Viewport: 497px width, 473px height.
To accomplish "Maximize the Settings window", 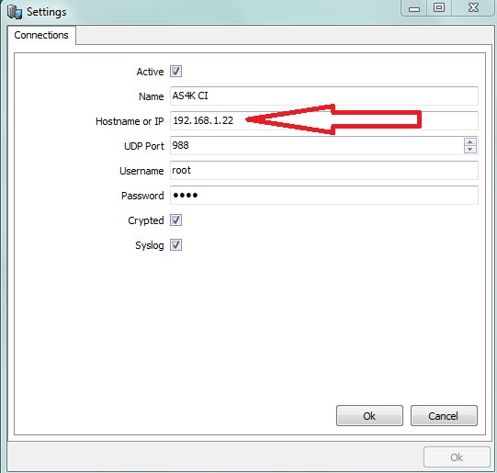I will click(x=439, y=8).
